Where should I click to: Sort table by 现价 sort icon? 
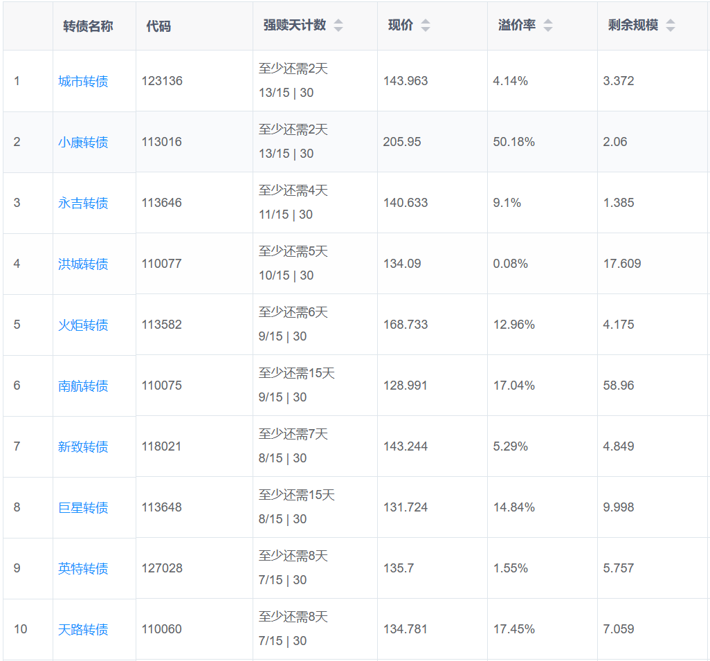(x=425, y=26)
